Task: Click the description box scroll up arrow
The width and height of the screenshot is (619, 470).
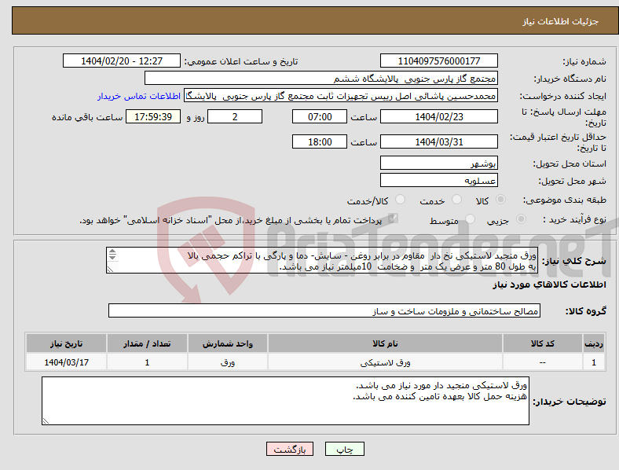Action: (x=112, y=252)
